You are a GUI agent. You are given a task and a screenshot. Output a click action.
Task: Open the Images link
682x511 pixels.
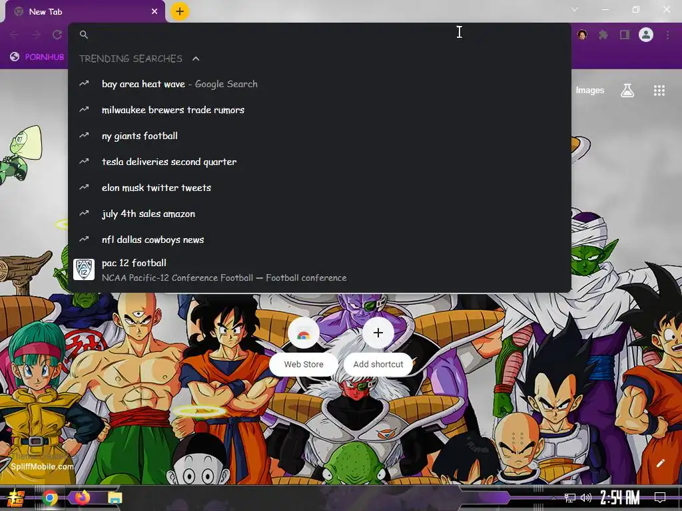[590, 90]
